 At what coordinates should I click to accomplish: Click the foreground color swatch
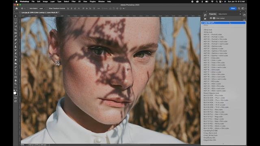click(15, 93)
